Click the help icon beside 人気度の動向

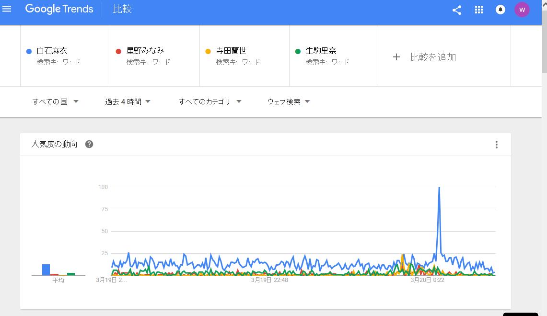click(x=89, y=144)
